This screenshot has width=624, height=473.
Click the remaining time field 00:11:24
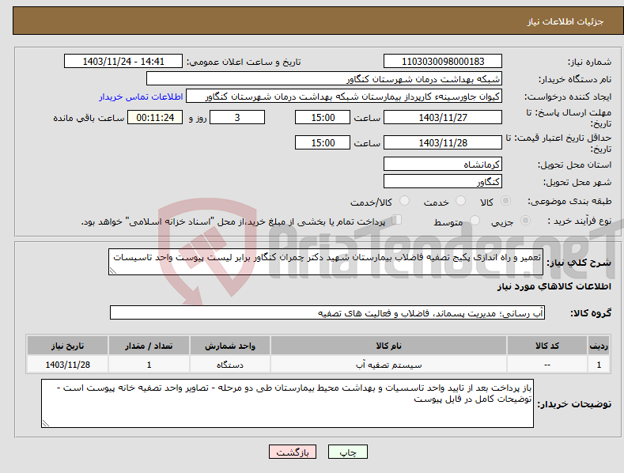[x=155, y=117]
